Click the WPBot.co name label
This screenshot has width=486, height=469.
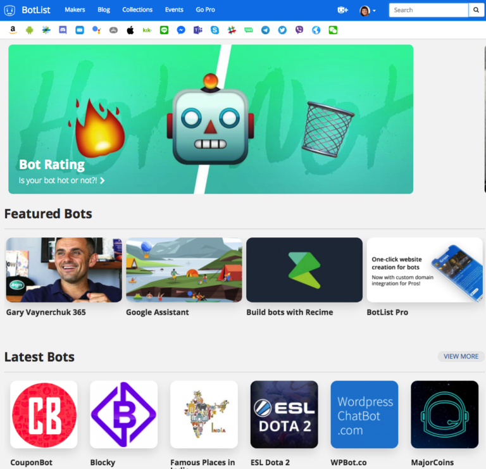tap(349, 463)
